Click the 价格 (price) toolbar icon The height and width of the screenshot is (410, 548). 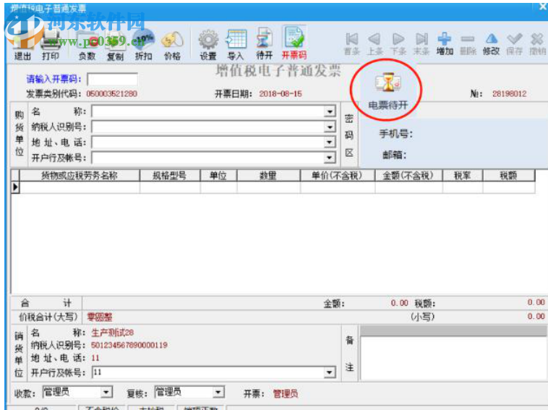click(172, 45)
